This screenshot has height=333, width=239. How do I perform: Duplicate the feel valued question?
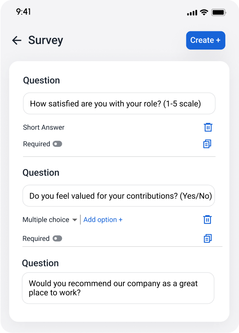click(x=207, y=238)
